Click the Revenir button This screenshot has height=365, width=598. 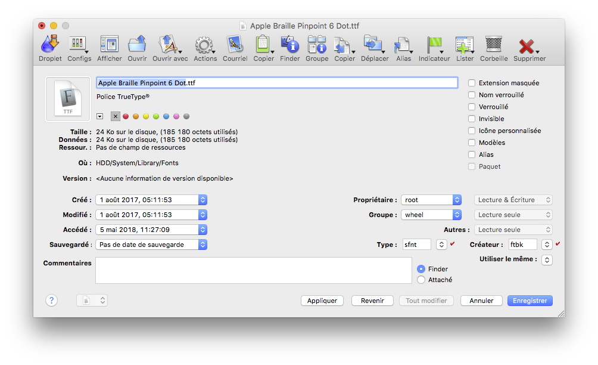(x=373, y=301)
